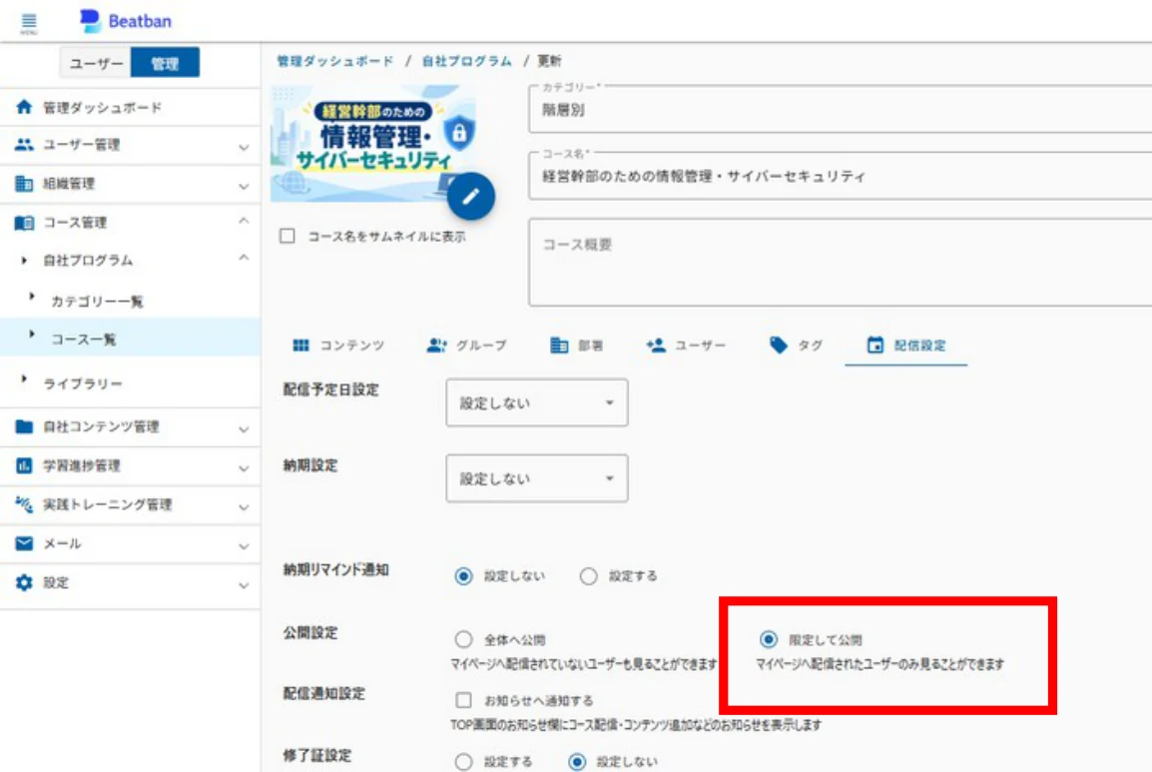
Task: Click the book icon for コース管理
Action: point(24,222)
